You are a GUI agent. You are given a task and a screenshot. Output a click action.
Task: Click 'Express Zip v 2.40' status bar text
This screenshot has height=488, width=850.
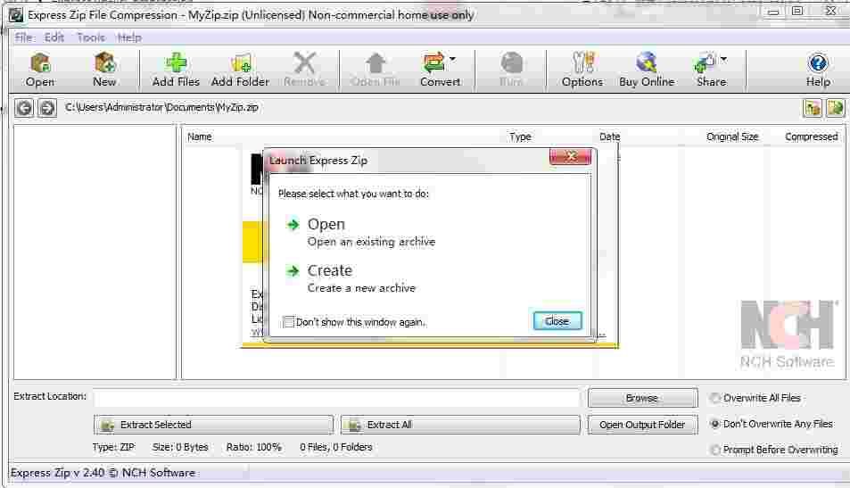point(57,473)
